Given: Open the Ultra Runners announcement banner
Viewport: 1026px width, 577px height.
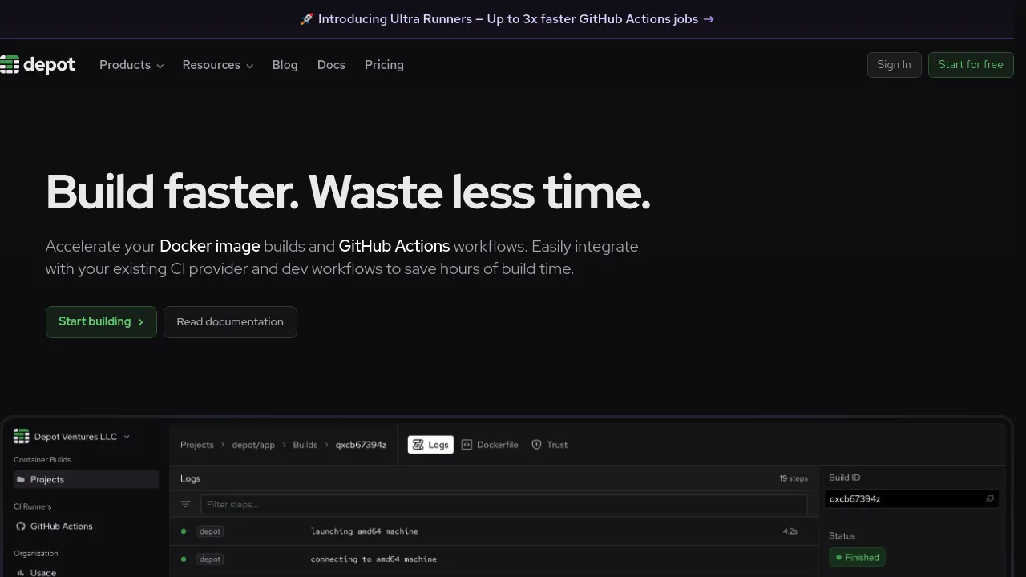Looking at the screenshot, I should (x=507, y=19).
